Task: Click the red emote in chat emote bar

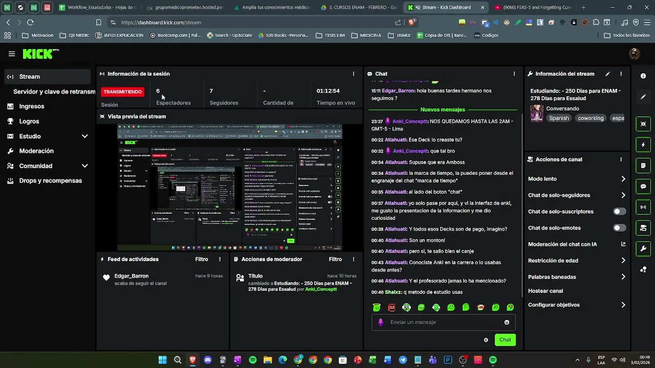Action: click(391, 307)
